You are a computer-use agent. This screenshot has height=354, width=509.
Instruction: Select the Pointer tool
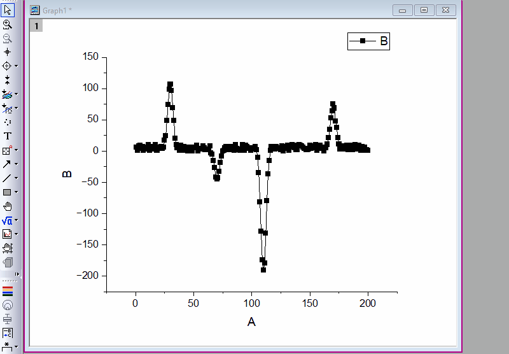8,10
